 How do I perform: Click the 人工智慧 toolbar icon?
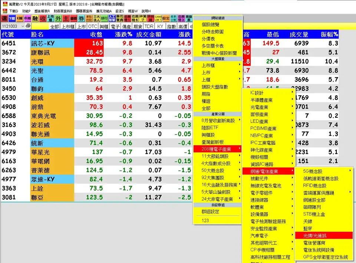(x=112, y=19)
